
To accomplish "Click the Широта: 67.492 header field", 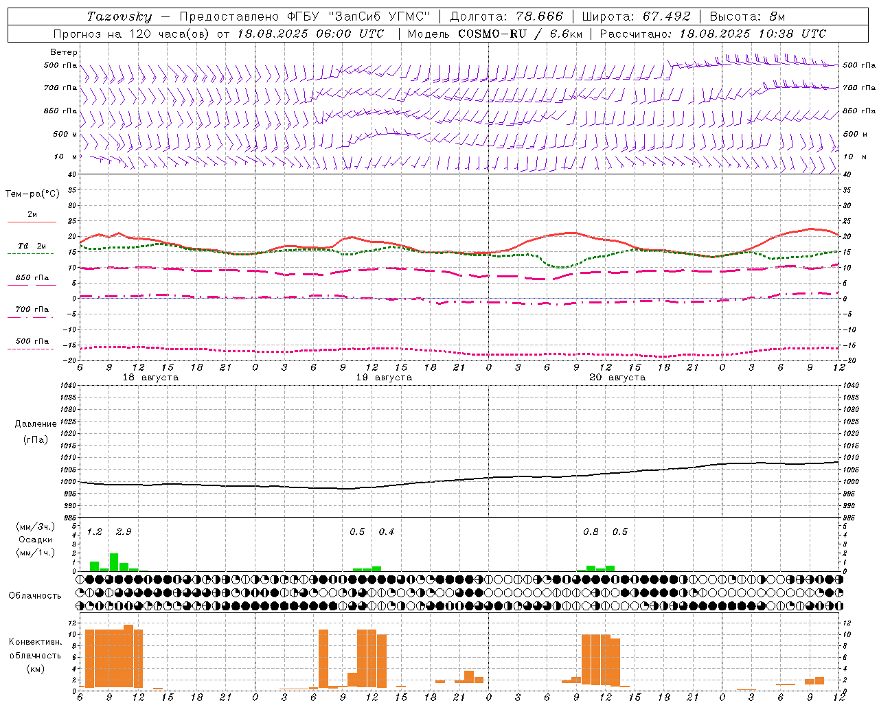I will [x=636, y=16].
